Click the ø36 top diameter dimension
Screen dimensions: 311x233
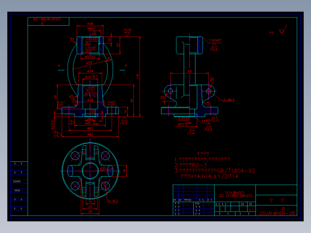point(90,24)
